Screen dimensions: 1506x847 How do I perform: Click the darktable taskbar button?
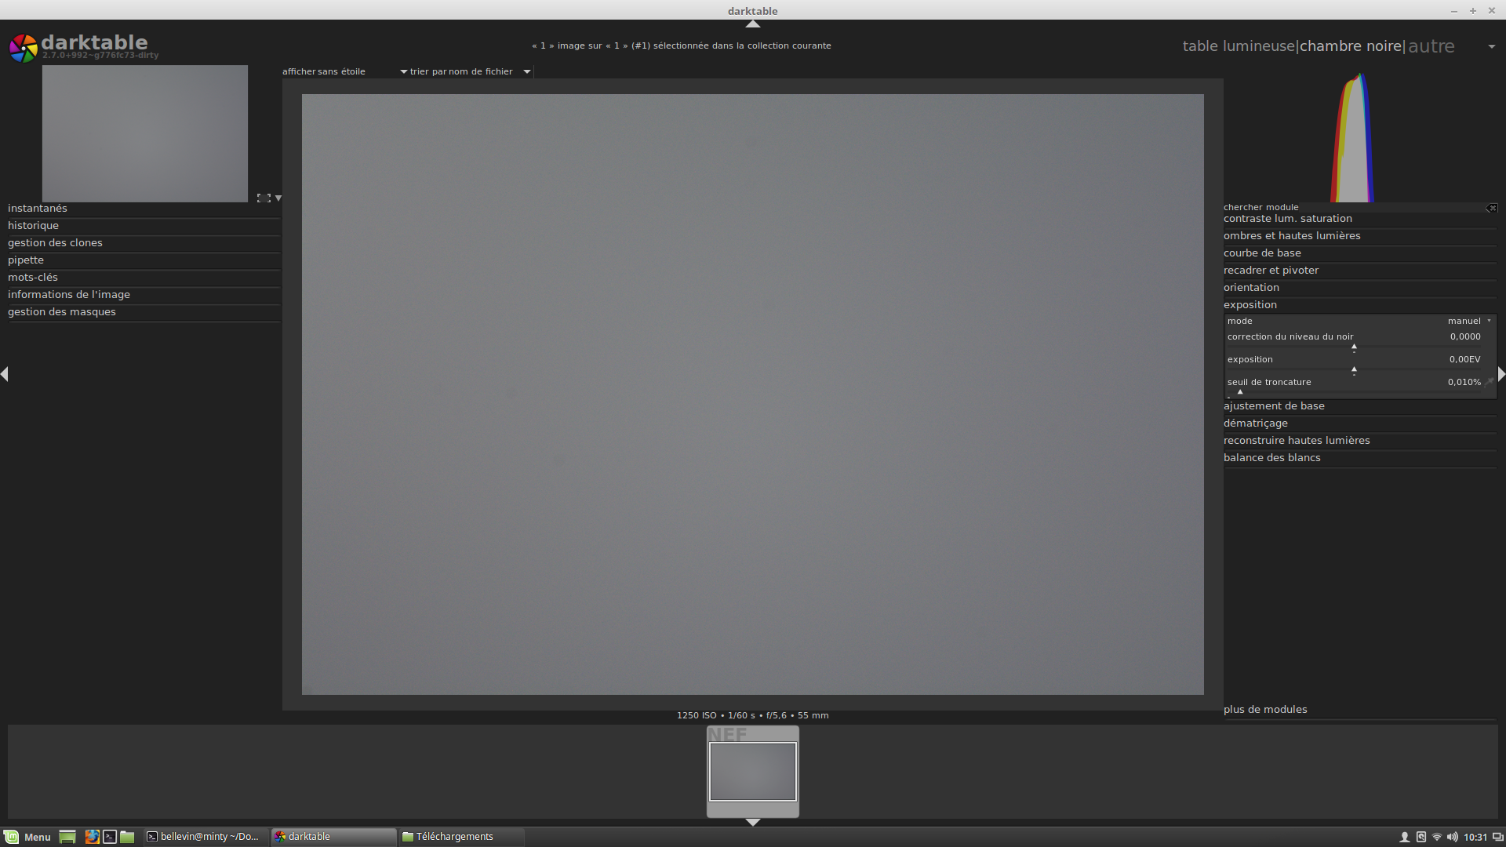point(334,837)
